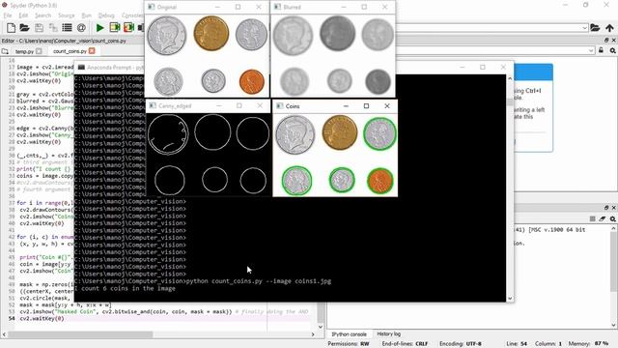The image size is (618, 348).
Task: Close the temp.py editor tab
Action: coord(39,51)
